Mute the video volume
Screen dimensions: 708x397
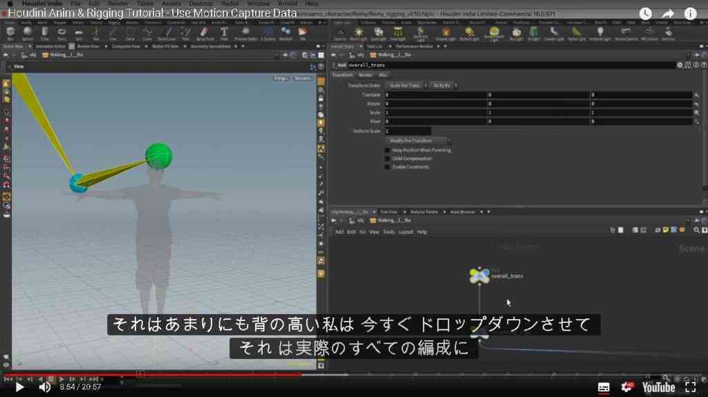44,387
